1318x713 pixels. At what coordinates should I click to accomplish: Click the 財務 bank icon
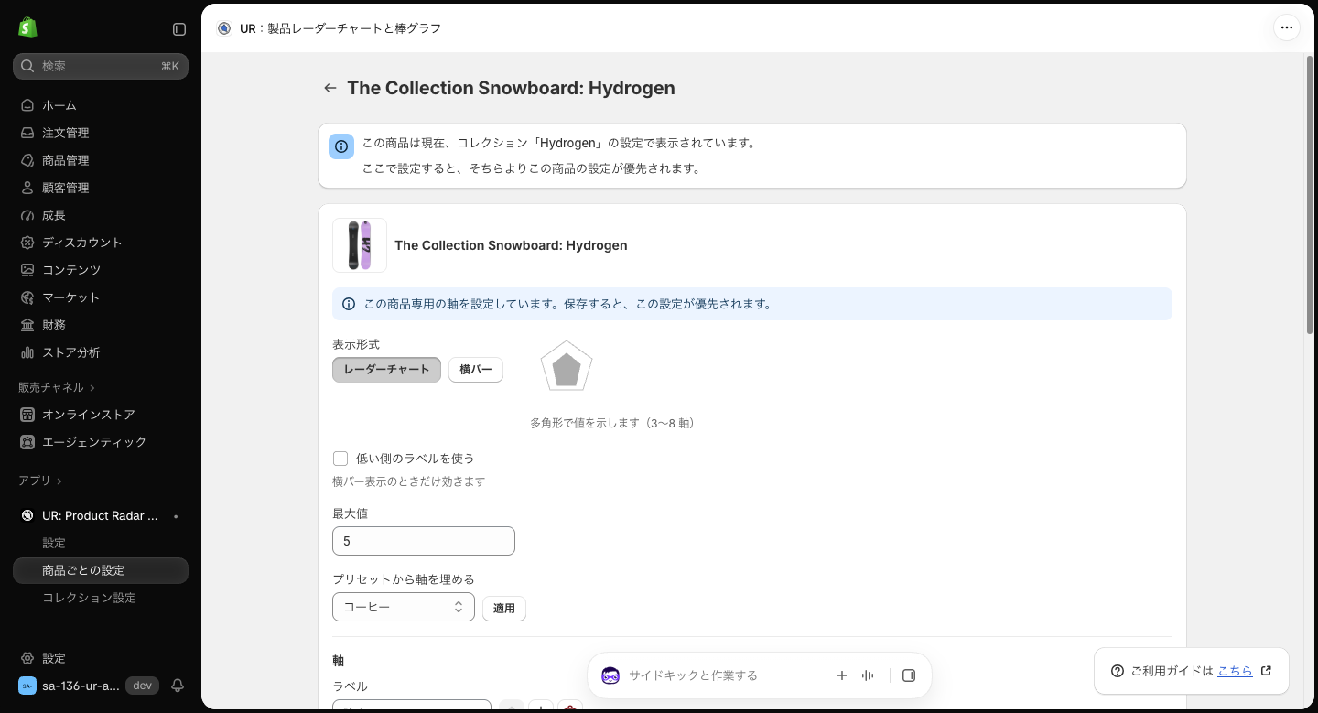coord(27,325)
